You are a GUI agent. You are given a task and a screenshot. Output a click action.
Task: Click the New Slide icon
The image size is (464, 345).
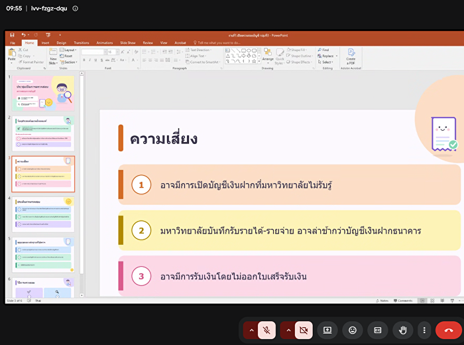pyautogui.click(x=53, y=52)
